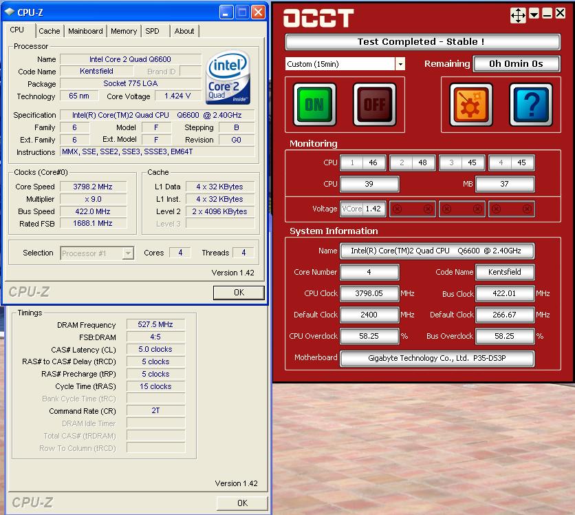Screen dimensions: 575x515
Task: Click the CAS# Latency 5.0 clocks value
Action: pos(155,349)
